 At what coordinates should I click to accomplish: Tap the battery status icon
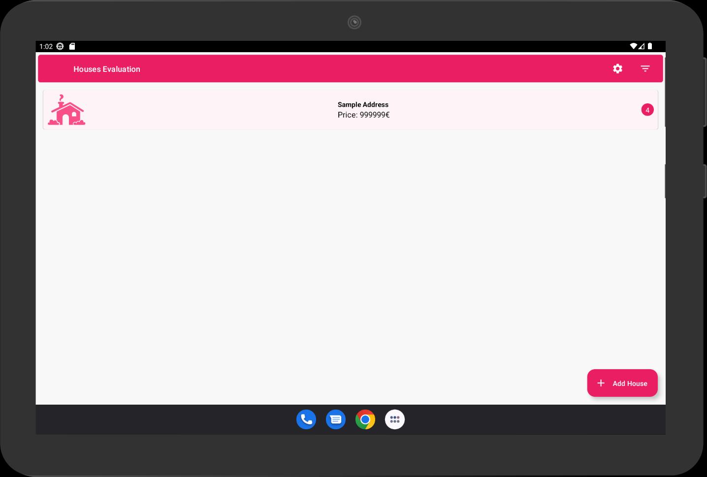coord(650,46)
